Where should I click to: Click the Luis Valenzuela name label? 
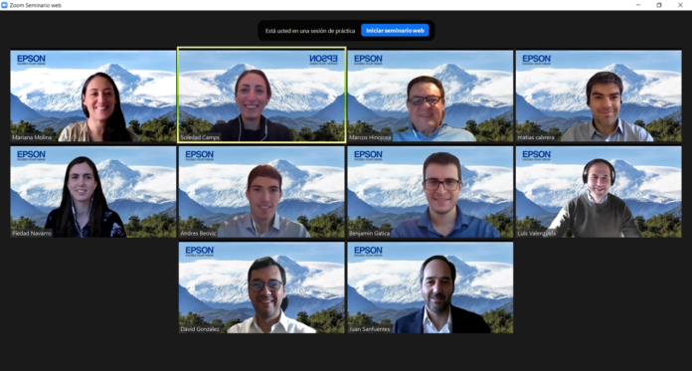pos(537,233)
